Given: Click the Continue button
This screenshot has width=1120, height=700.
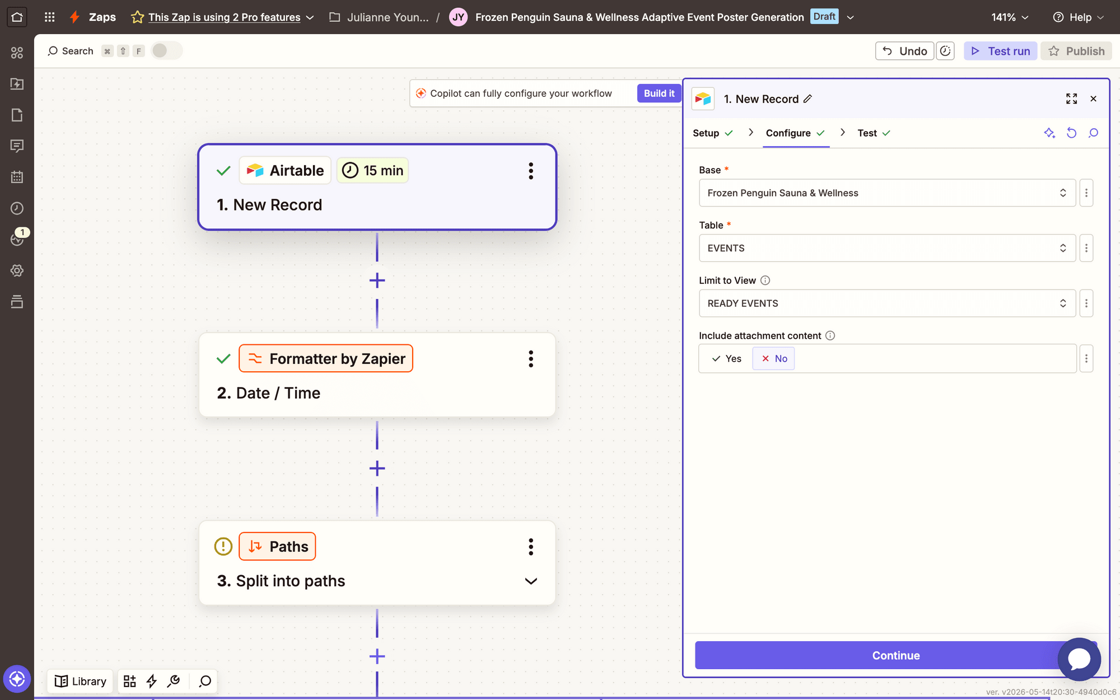Looking at the screenshot, I should coord(895,655).
